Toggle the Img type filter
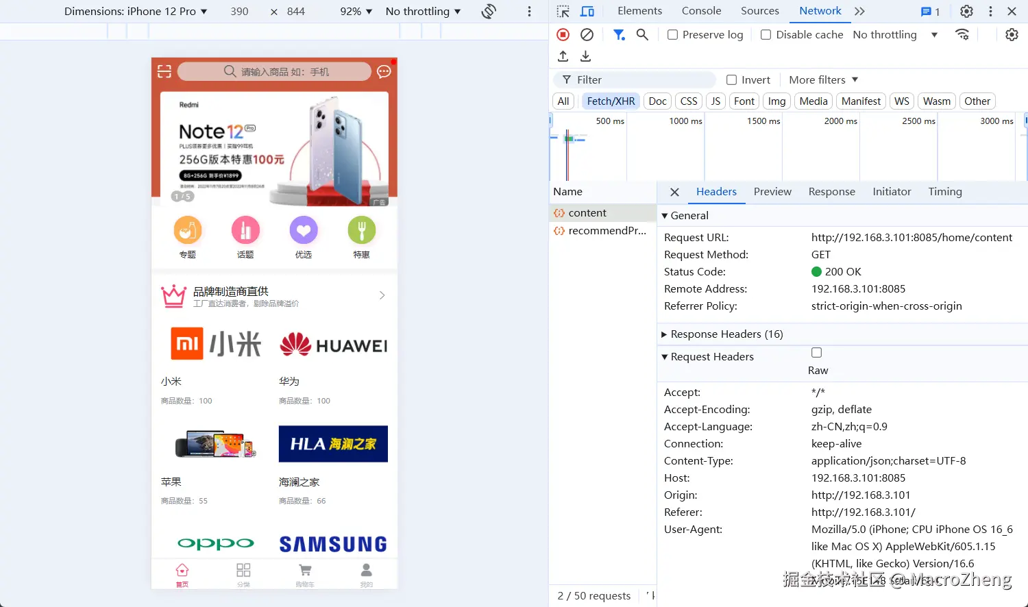Image resolution: width=1028 pixels, height=607 pixels. pyautogui.click(x=776, y=101)
